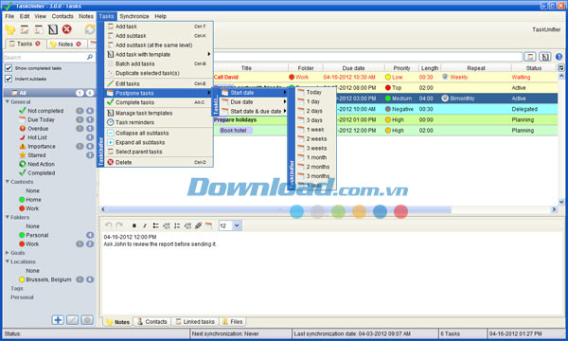Switch to Files bottom tab
Image resolution: width=568 pixels, height=341 pixels.
point(233,322)
